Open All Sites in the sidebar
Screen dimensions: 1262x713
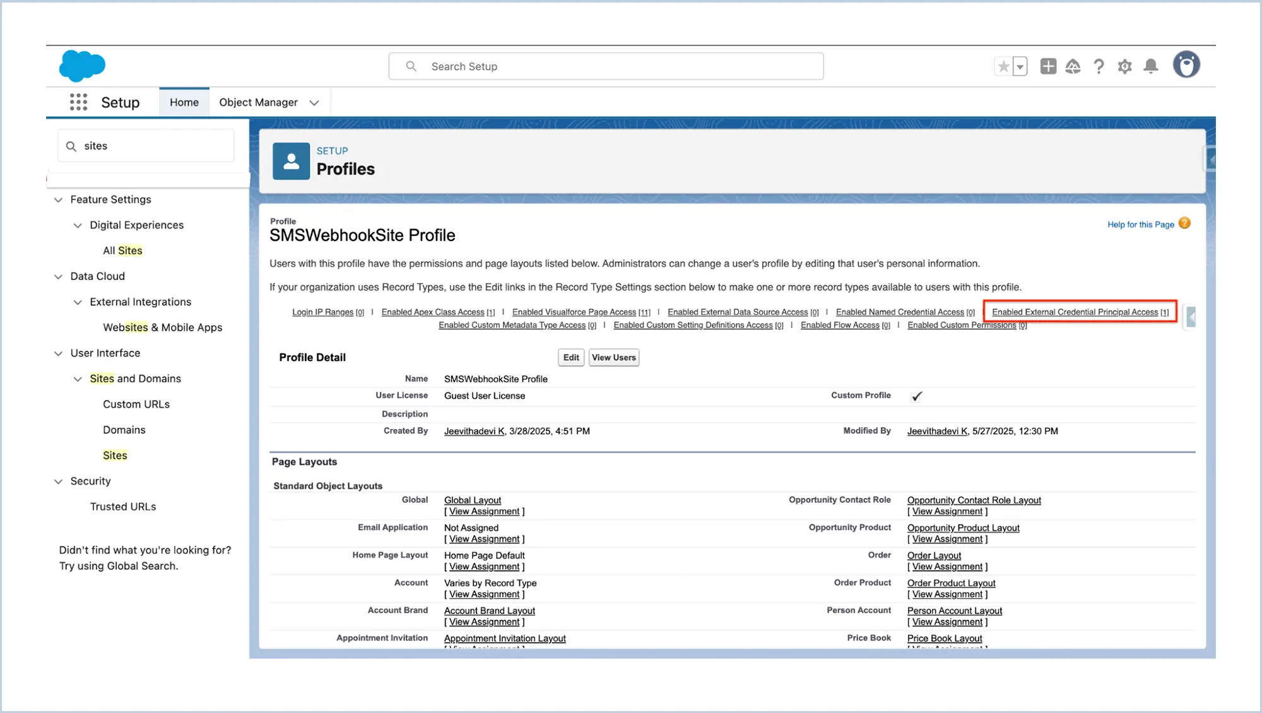[x=122, y=250]
